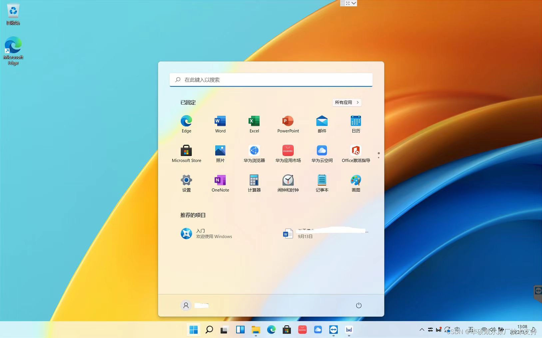Open the 入门 欢迎使用 Windows recommended item
The height and width of the screenshot is (338, 542).
point(207,234)
